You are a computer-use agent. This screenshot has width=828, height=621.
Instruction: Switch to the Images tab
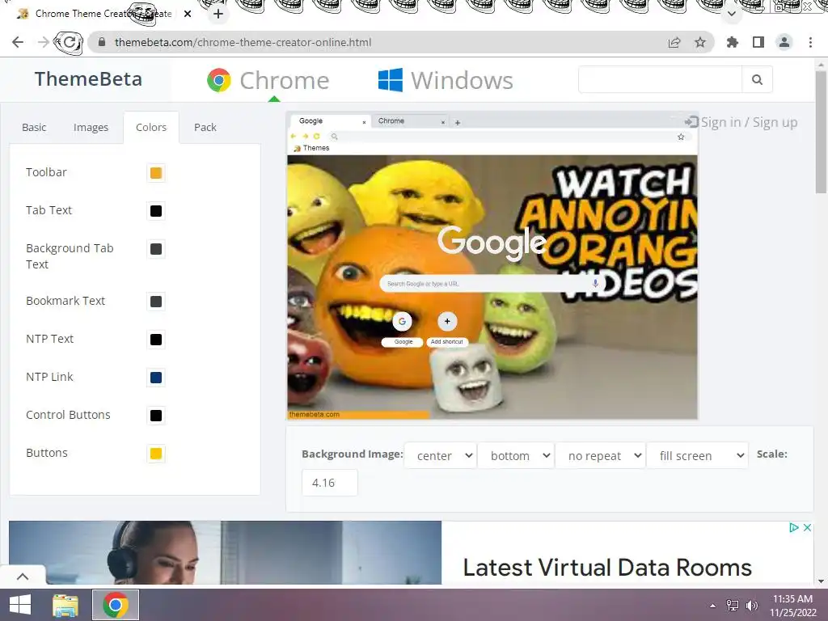pos(91,127)
